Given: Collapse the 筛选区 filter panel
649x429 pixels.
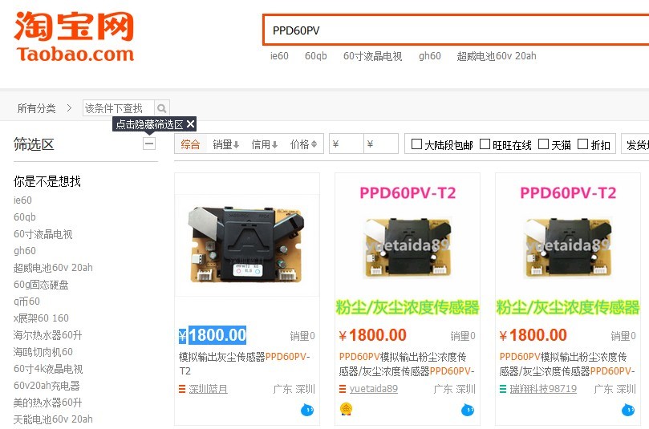Looking at the screenshot, I should [x=149, y=144].
